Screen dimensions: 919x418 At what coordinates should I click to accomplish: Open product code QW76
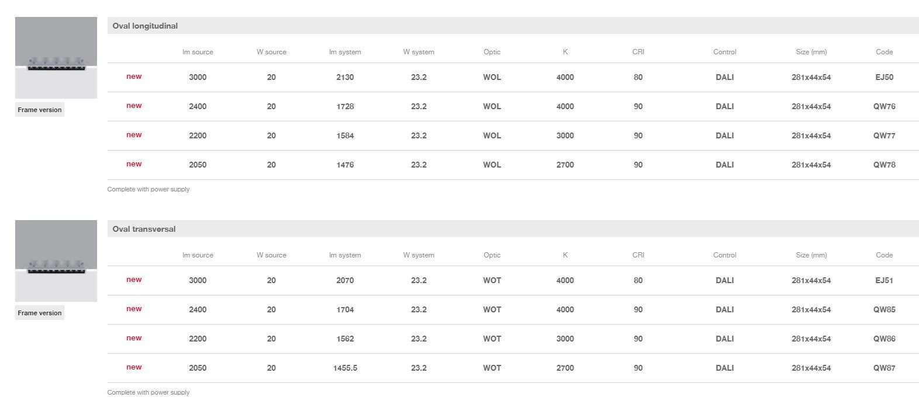(x=884, y=106)
